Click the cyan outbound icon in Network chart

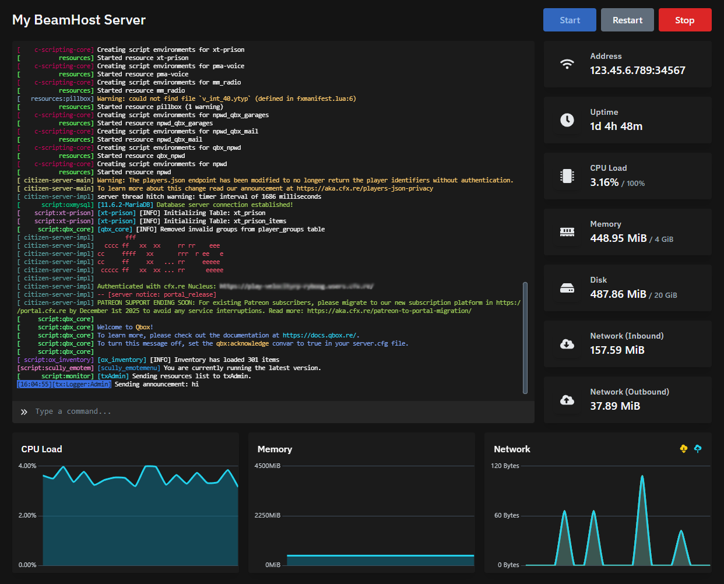pyautogui.click(x=698, y=448)
